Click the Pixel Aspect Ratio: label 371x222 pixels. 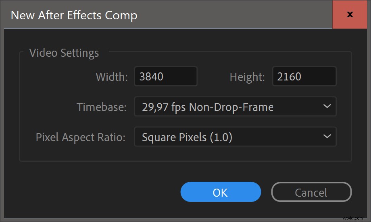click(80, 137)
